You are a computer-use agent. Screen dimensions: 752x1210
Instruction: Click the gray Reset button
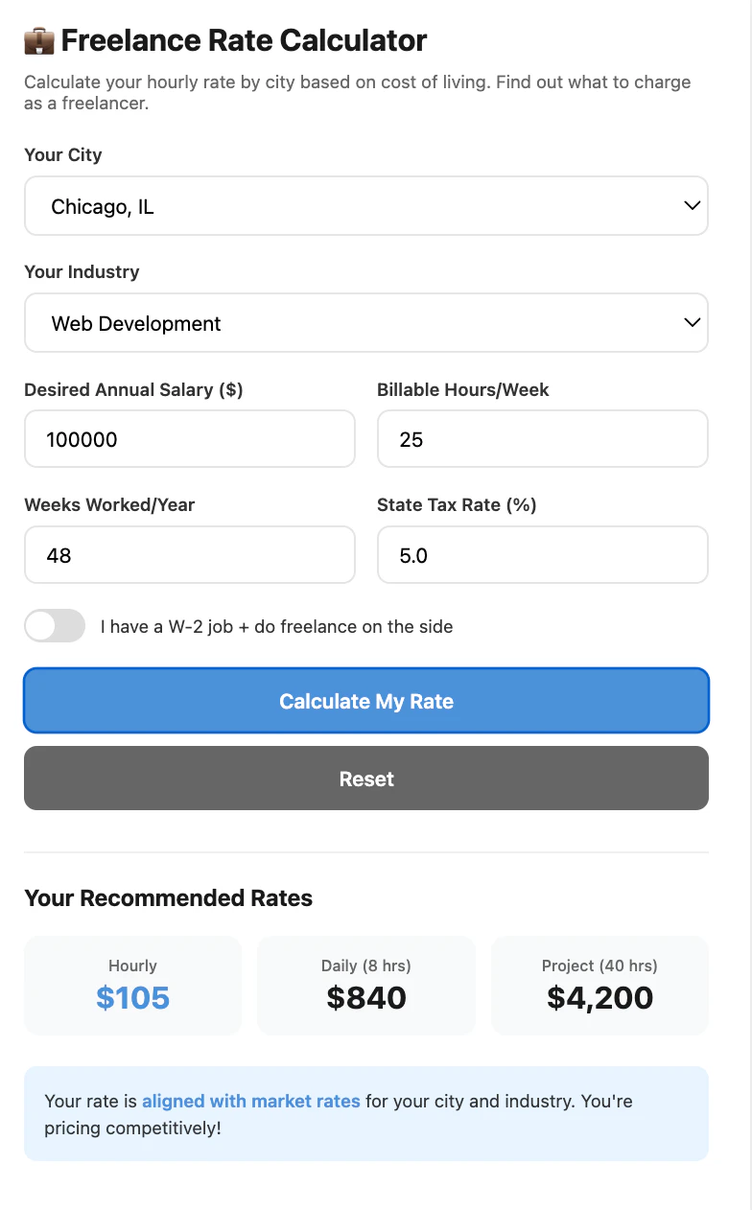[365, 779]
